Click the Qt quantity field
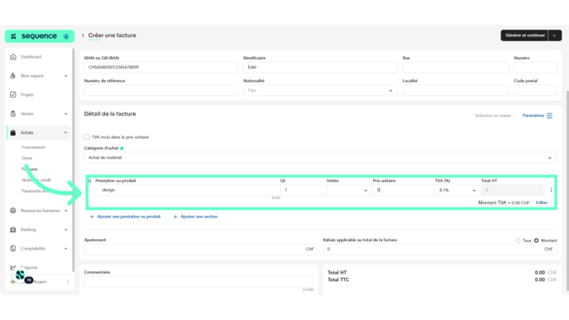 (x=304, y=189)
